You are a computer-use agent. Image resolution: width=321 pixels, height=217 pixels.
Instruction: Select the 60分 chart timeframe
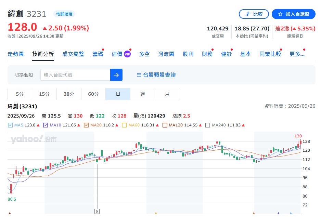pyautogui.click(x=93, y=94)
